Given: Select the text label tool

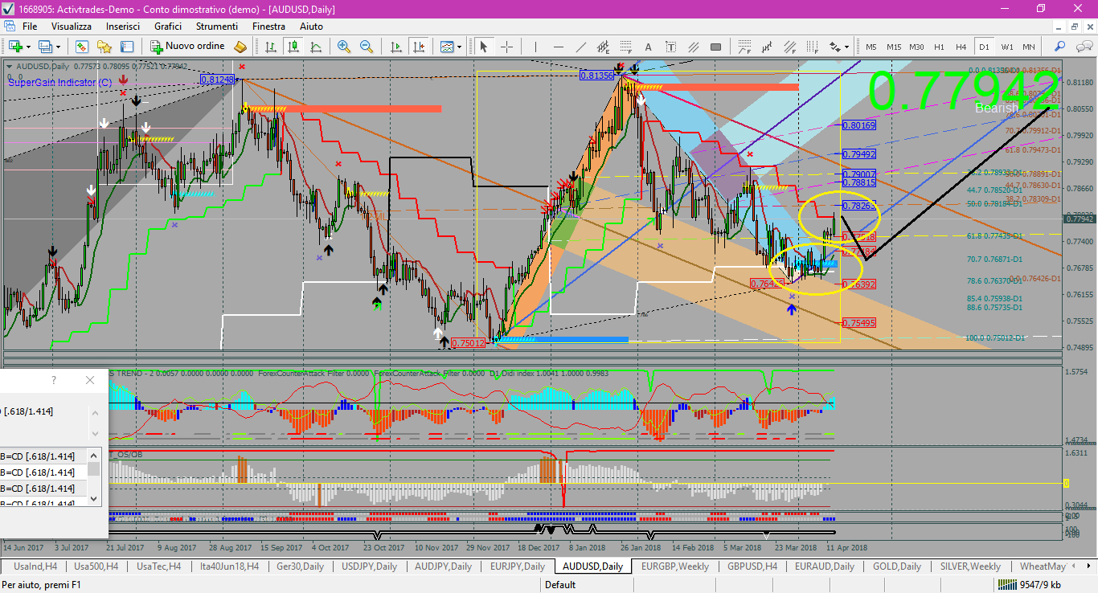Looking at the screenshot, I should tap(671, 47).
